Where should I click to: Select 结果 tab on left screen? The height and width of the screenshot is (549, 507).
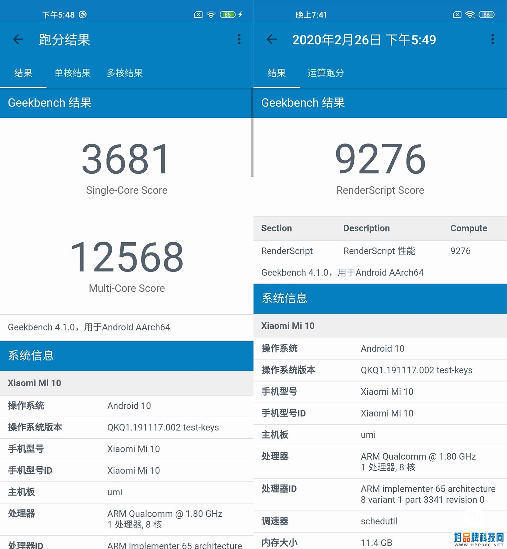coord(23,73)
